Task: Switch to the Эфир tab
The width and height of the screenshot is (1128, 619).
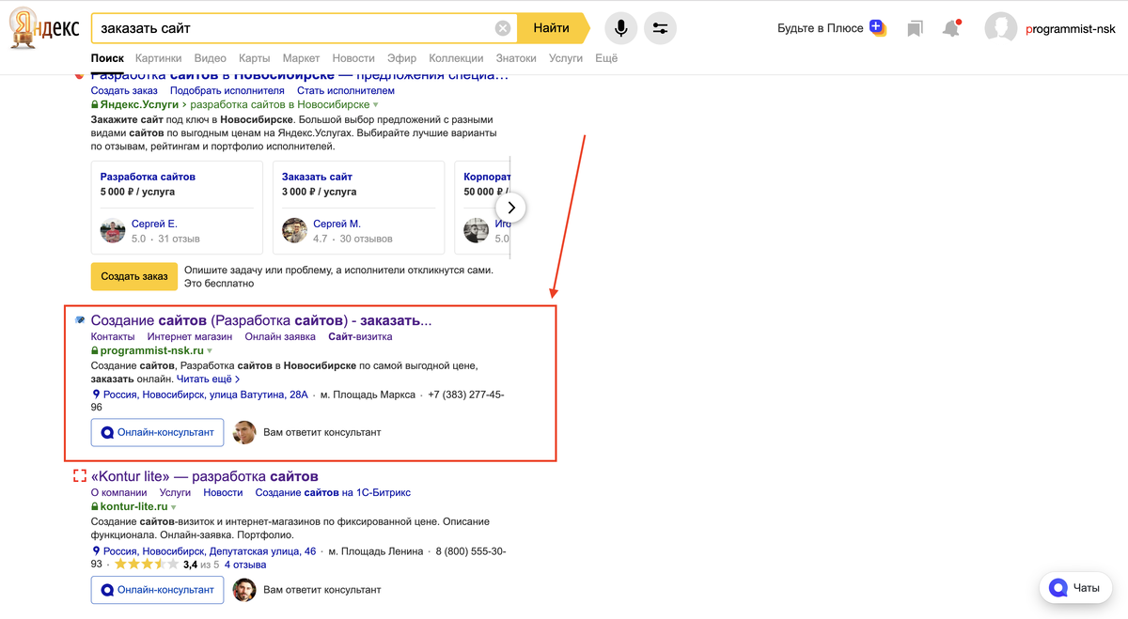Action: click(x=401, y=58)
